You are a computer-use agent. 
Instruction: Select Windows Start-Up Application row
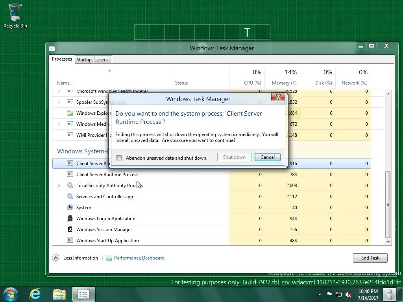pos(211,240)
